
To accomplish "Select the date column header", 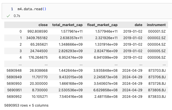I will click(138, 25).
